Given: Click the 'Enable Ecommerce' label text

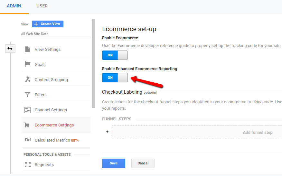Looking at the screenshot, I should [120, 38].
